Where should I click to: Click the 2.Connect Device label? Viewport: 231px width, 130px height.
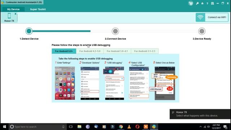[115, 39]
